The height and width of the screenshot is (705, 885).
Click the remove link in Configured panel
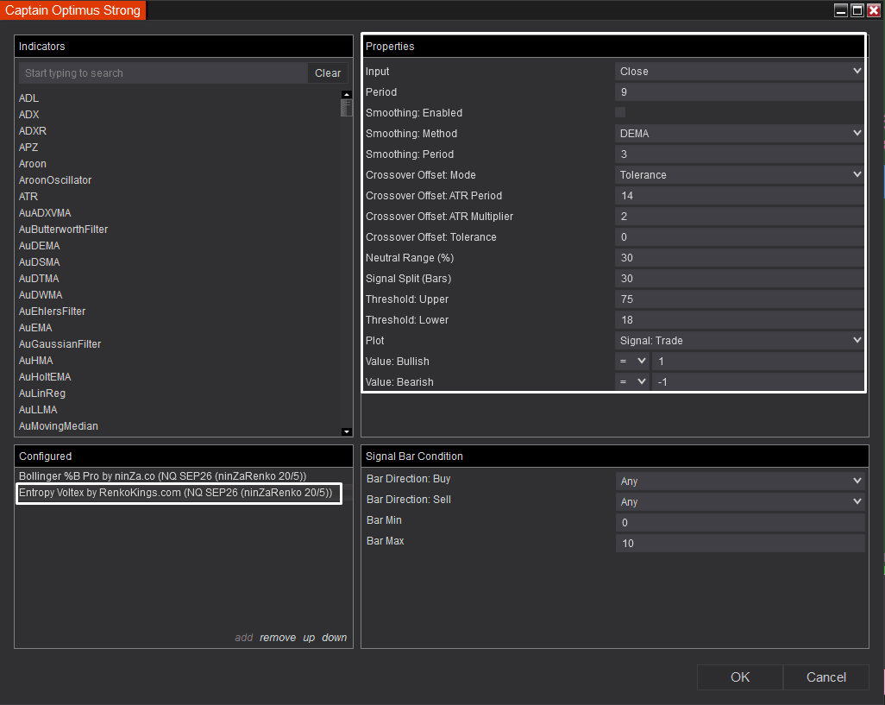click(x=278, y=638)
